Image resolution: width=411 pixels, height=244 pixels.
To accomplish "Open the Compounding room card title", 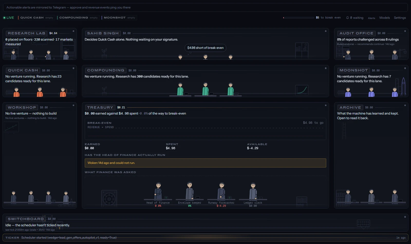I will click(106, 70).
